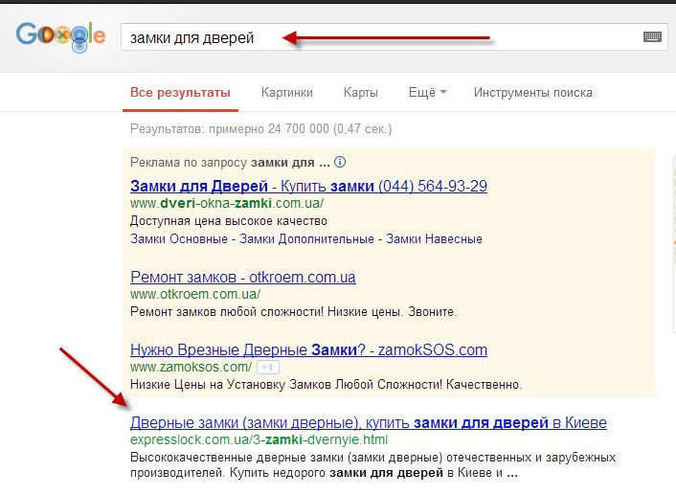Viewport: 676px width, 495px height.
Task: Click the www.otkroem.com.ua URL
Action: pos(195,294)
